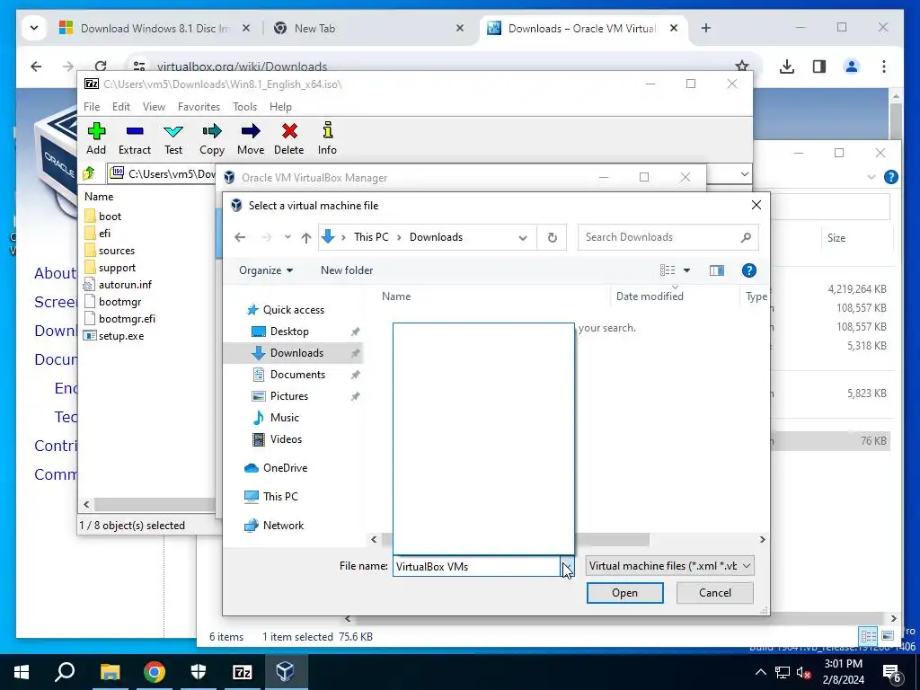The height and width of the screenshot is (690, 920).
Task: Click the Open button
Action: pos(625,593)
